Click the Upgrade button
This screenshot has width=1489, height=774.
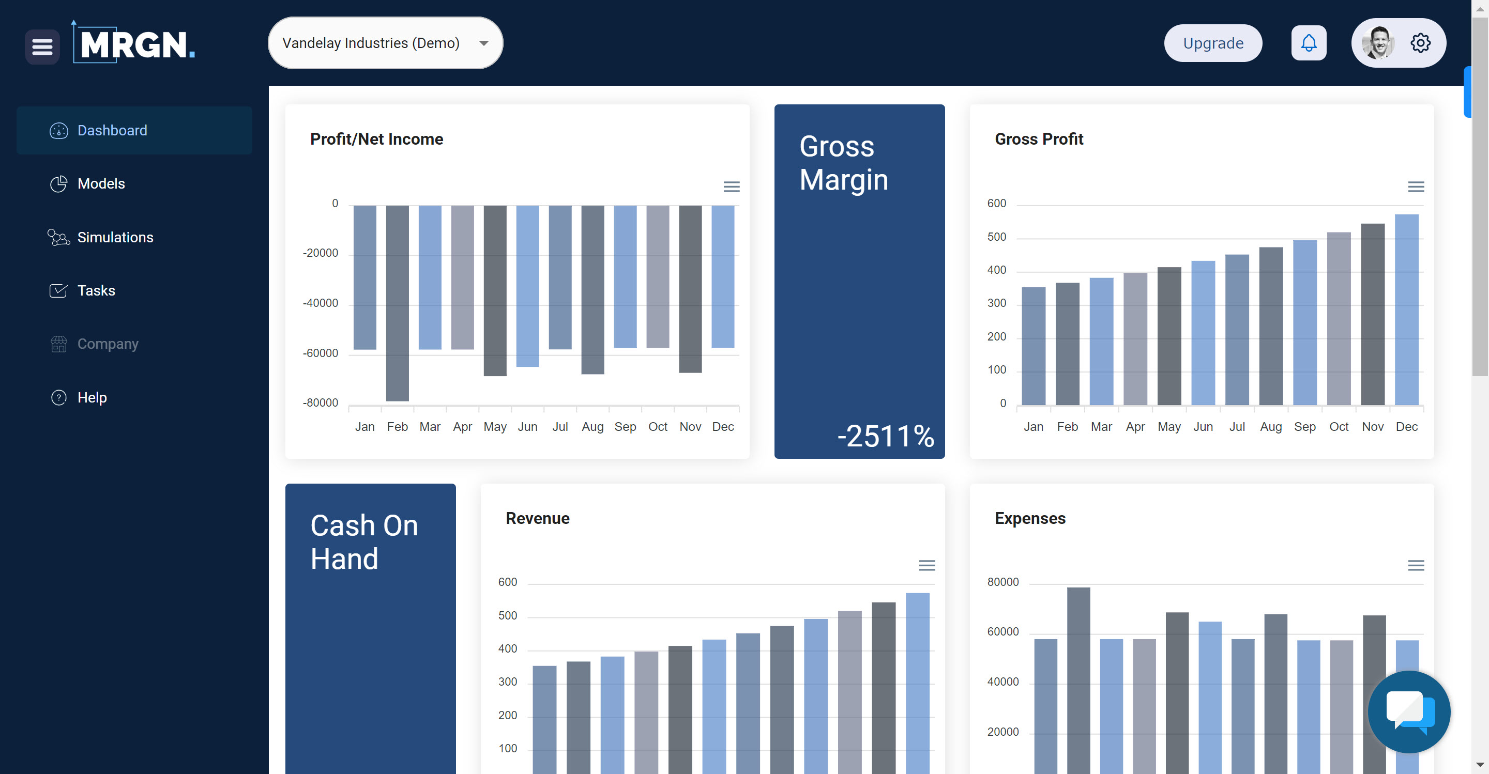(x=1213, y=43)
